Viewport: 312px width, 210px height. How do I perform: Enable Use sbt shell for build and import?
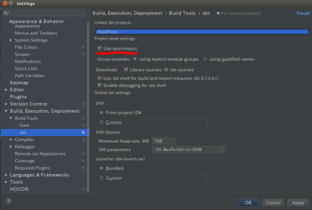(99, 78)
